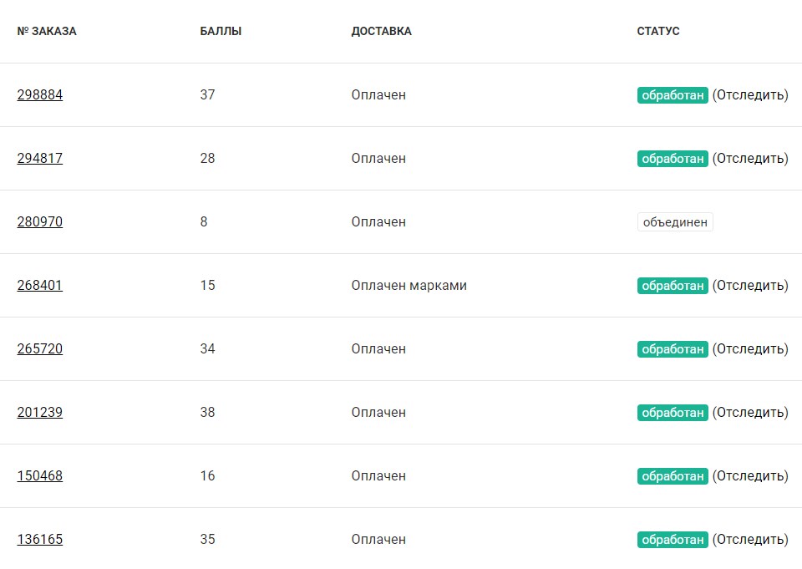Viewport: 802px width, 569px height.
Task: Track shipment for order 265720
Action: pyautogui.click(x=750, y=348)
